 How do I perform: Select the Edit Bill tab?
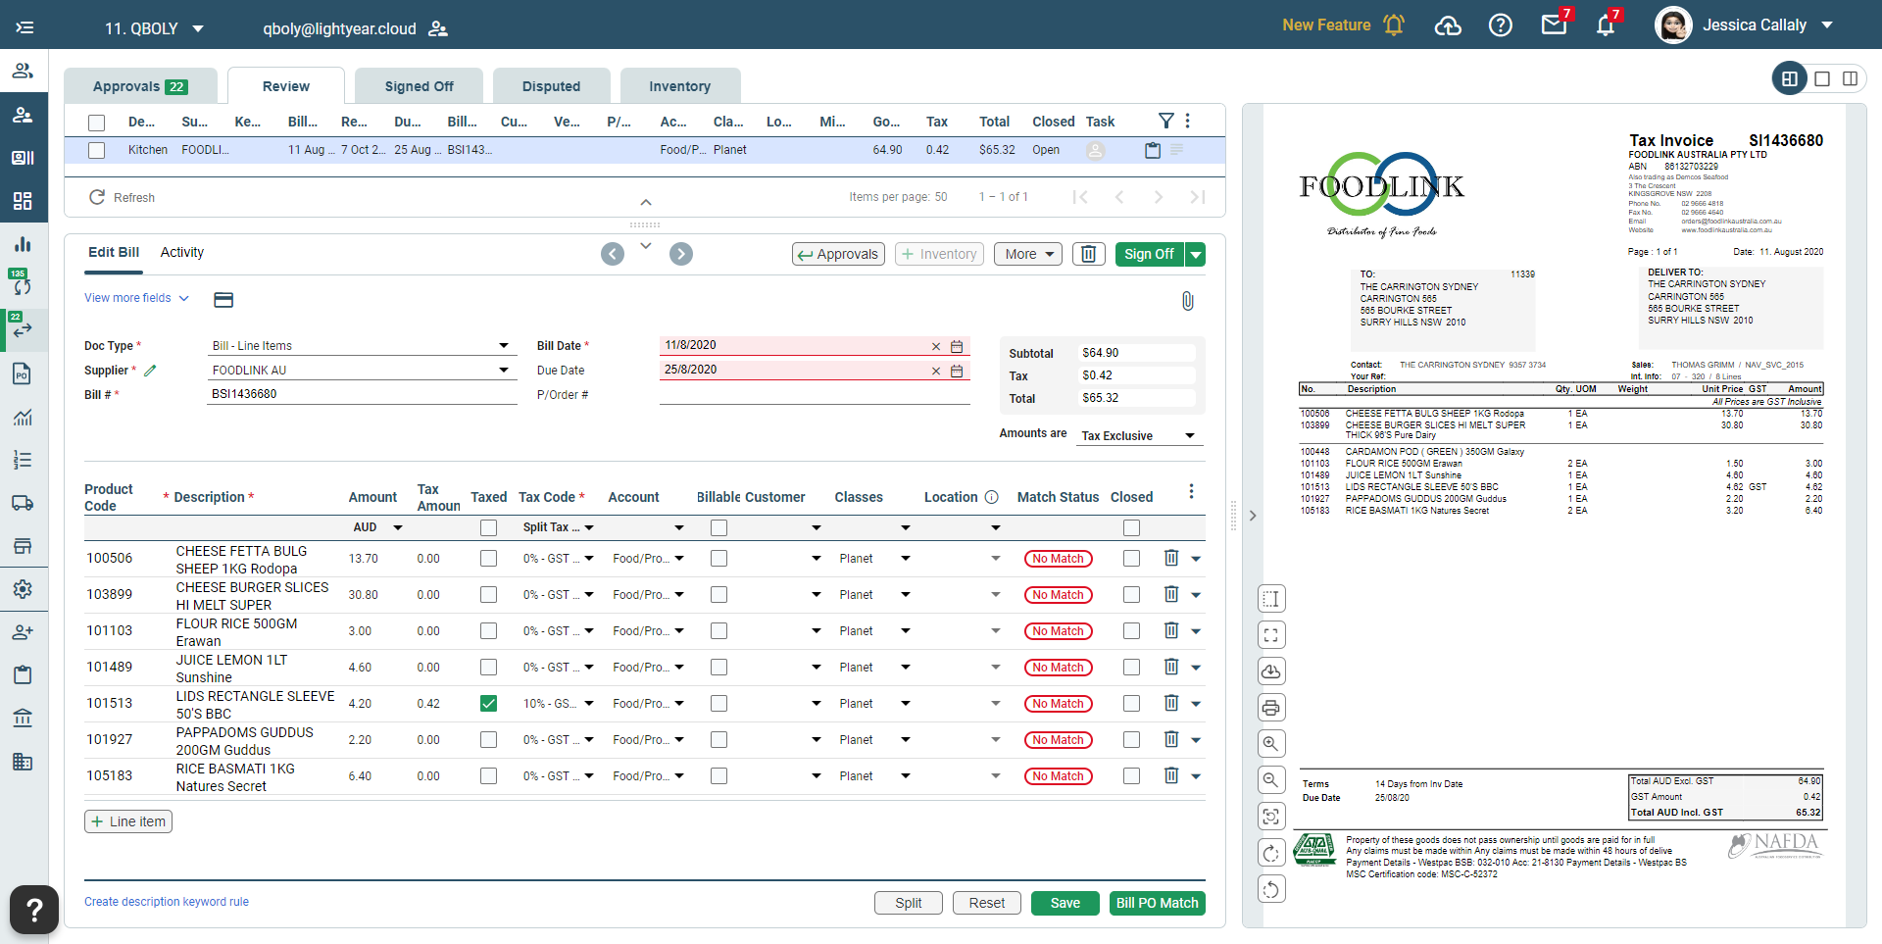click(x=114, y=252)
